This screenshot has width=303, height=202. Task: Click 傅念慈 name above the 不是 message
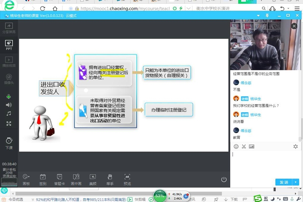tap(246, 83)
